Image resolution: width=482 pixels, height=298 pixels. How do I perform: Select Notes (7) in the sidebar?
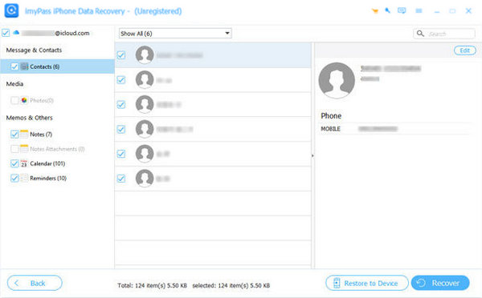coord(41,134)
